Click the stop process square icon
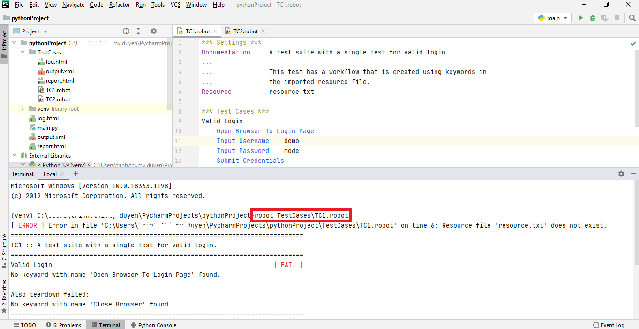The image size is (639, 329). pyautogui.click(x=617, y=18)
